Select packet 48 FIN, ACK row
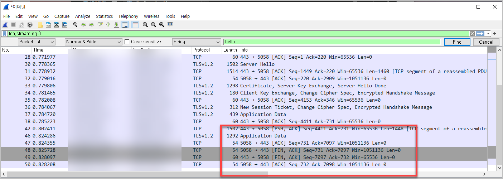The width and height of the screenshot is (503, 179). coord(244,150)
